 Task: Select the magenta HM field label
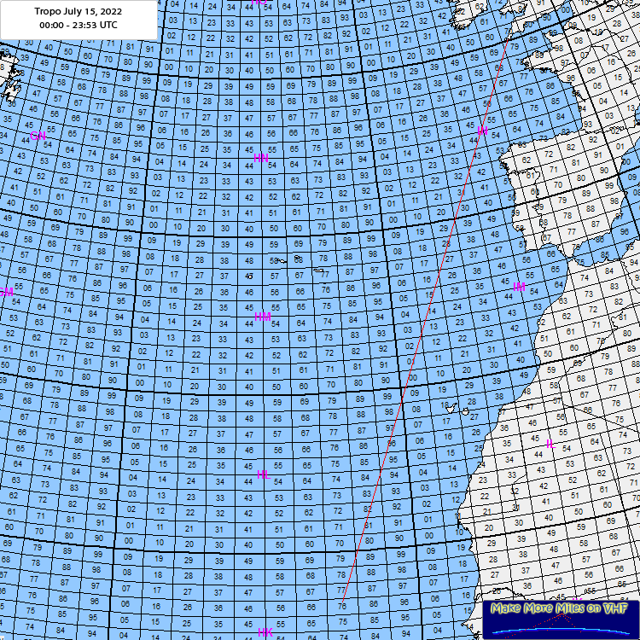pyautogui.click(x=263, y=317)
